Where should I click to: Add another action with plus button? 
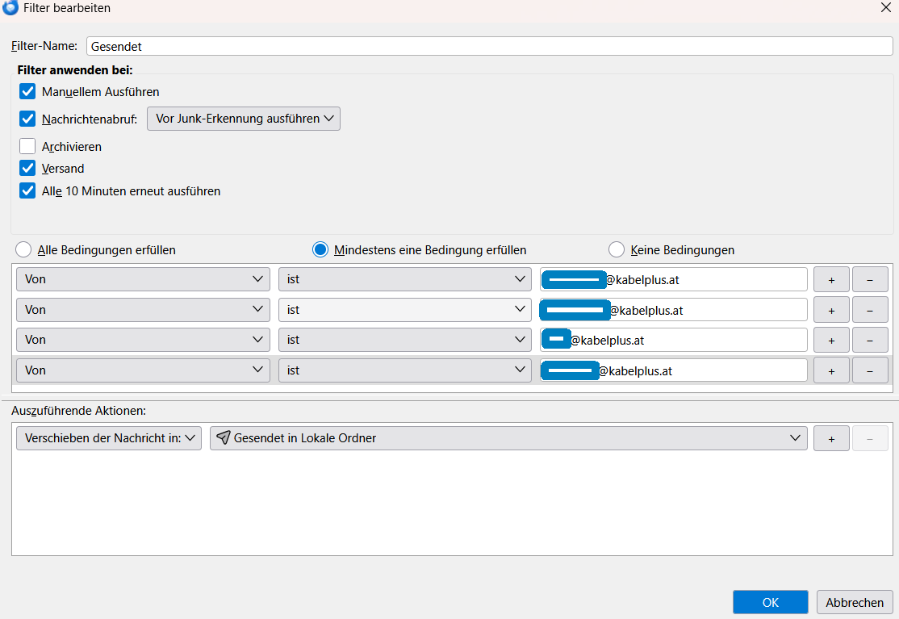click(x=831, y=438)
